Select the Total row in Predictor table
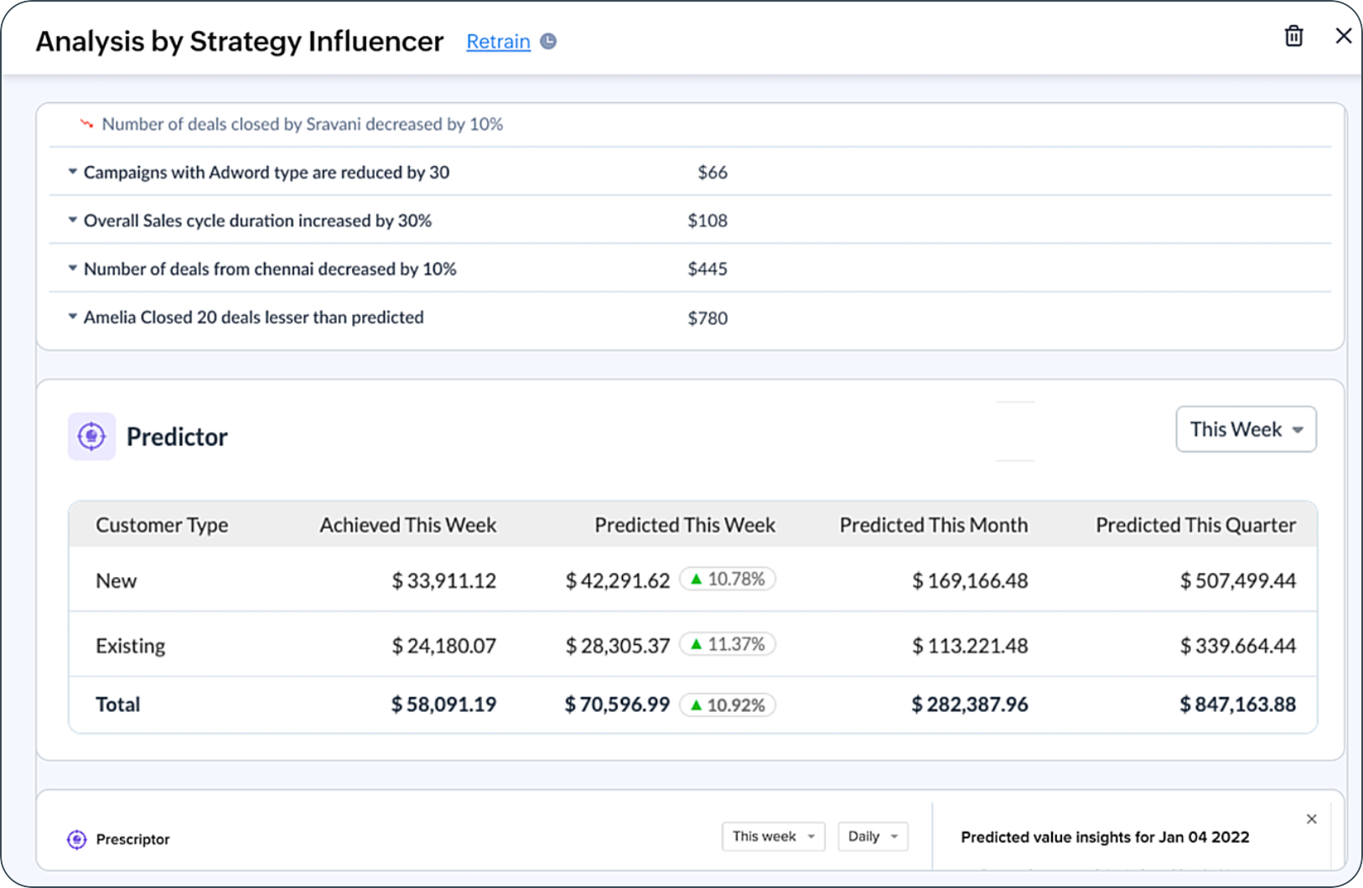Image resolution: width=1363 pixels, height=888 pixels. point(118,705)
